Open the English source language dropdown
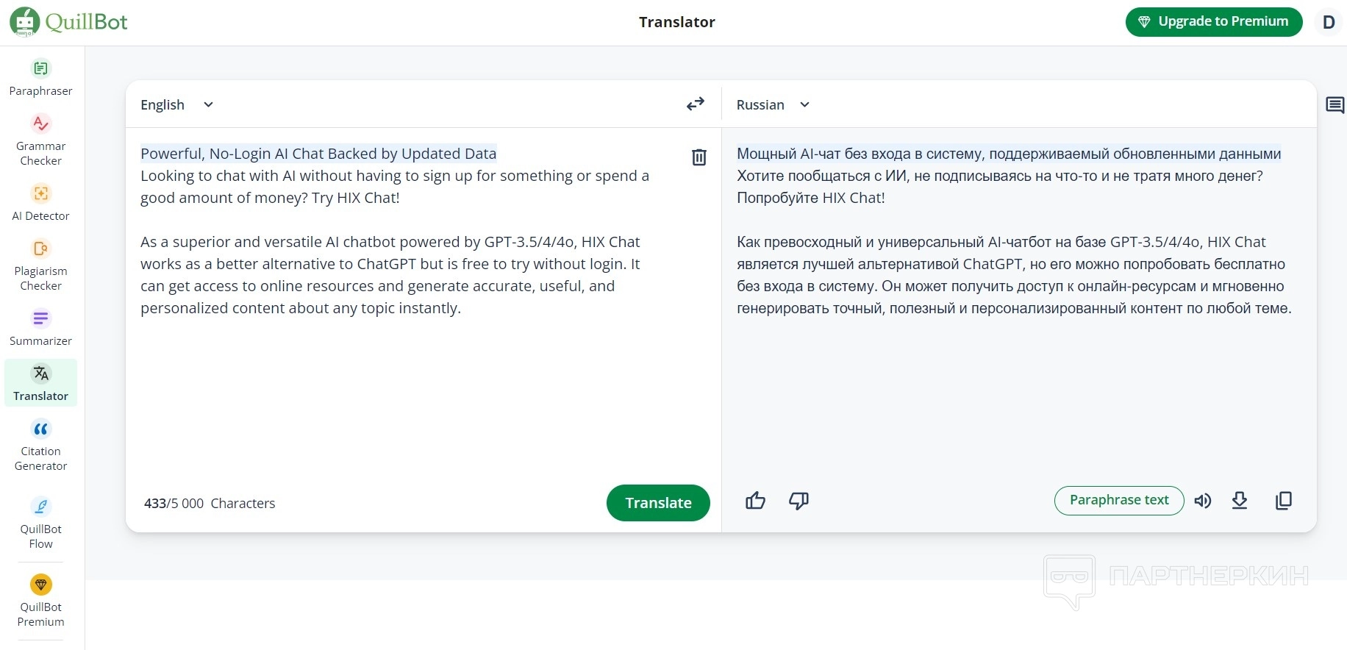The image size is (1347, 650). (x=176, y=104)
